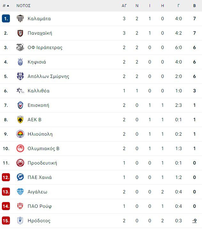The width and height of the screenshot is (202, 229).
Task: Sort table by rank using # arrow
Action: [x=6, y=6]
